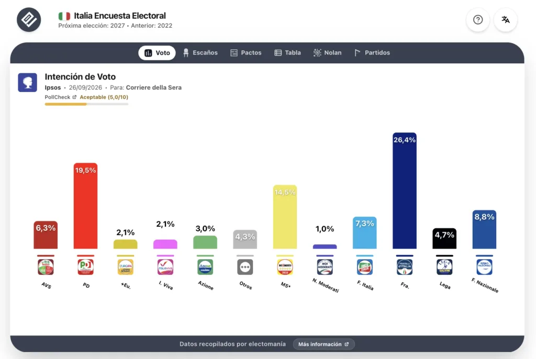Click the Más información button

[x=323, y=344]
